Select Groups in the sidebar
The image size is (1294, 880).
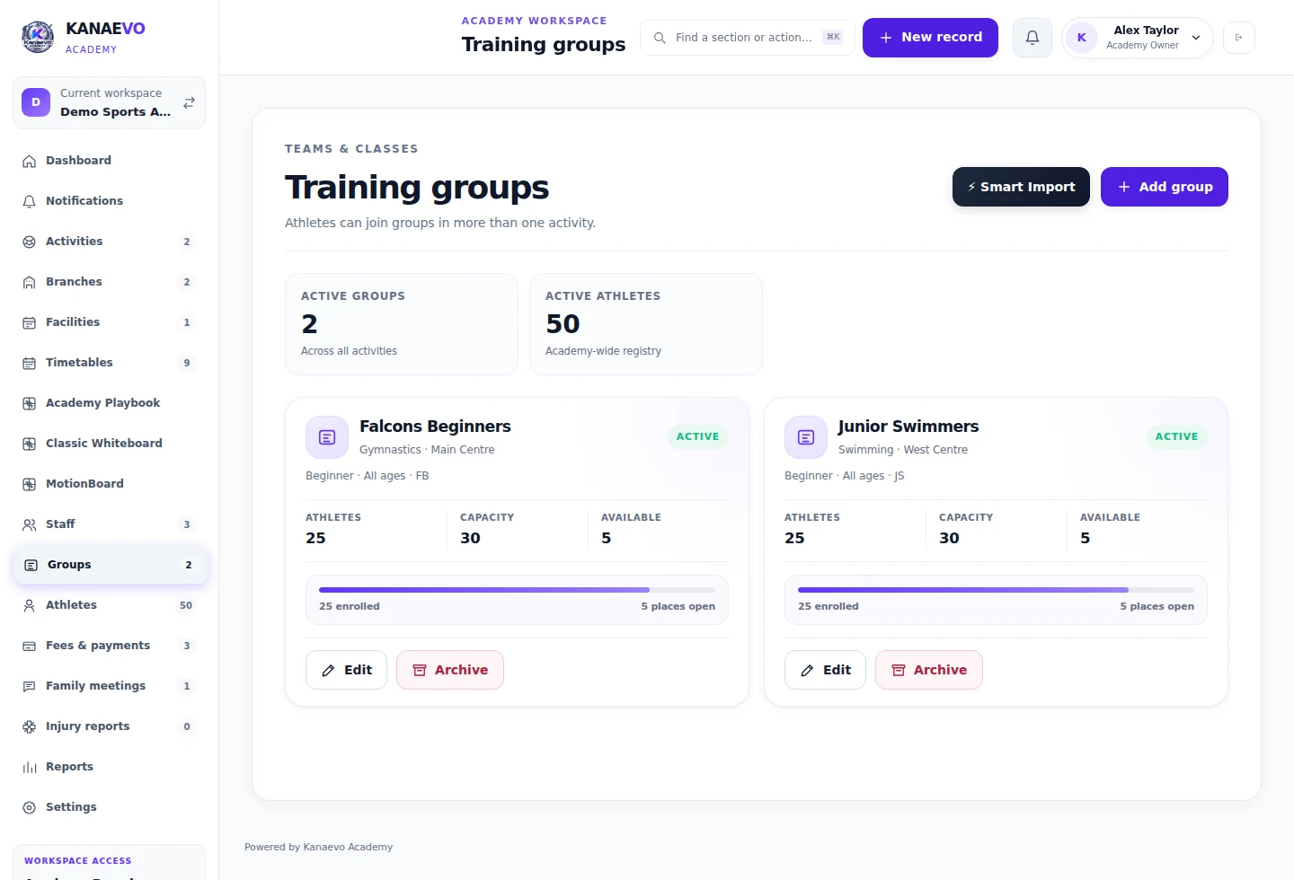[x=111, y=565]
